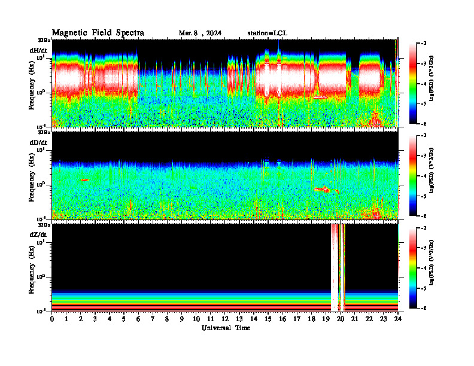The width and height of the screenshot is (474, 366).
Task: Click the "4" hour tick label
Action: 110,319
